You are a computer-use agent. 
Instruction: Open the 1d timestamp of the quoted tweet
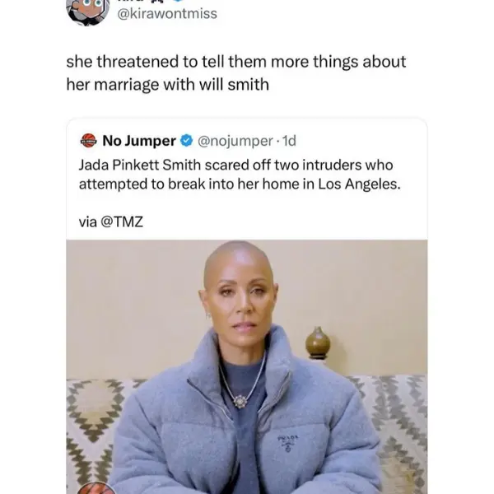point(289,141)
